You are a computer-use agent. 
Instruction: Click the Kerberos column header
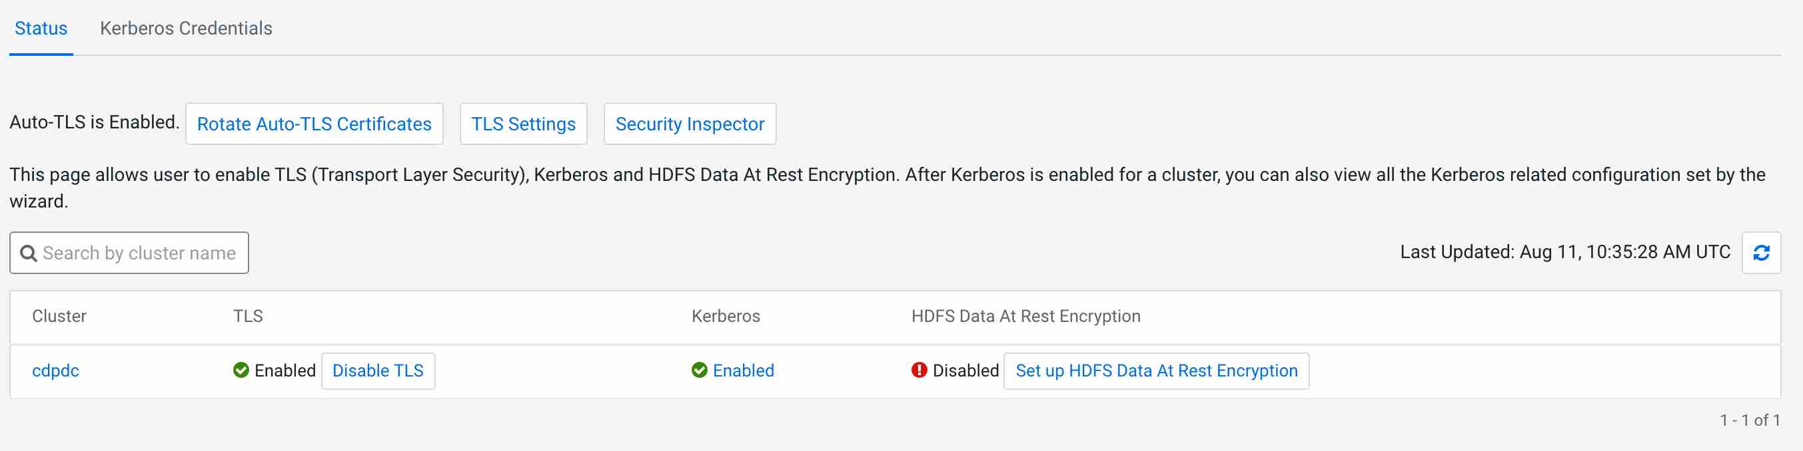click(725, 316)
